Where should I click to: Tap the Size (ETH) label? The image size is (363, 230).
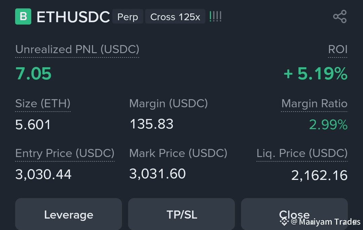[43, 103]
